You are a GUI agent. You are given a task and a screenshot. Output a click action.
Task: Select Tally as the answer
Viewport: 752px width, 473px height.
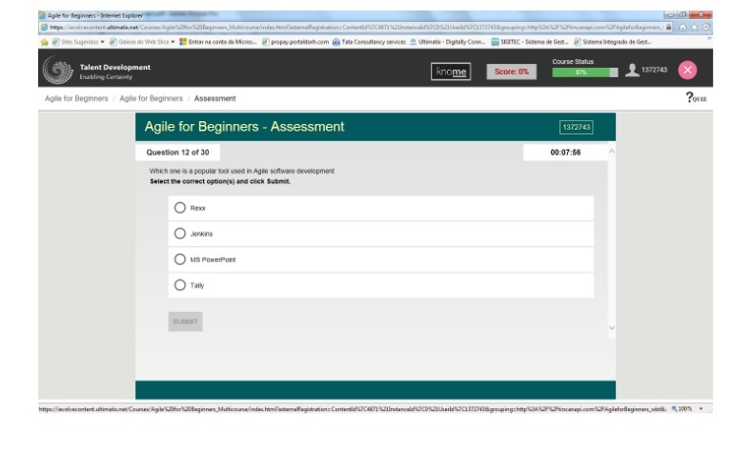tap(180, 285)
